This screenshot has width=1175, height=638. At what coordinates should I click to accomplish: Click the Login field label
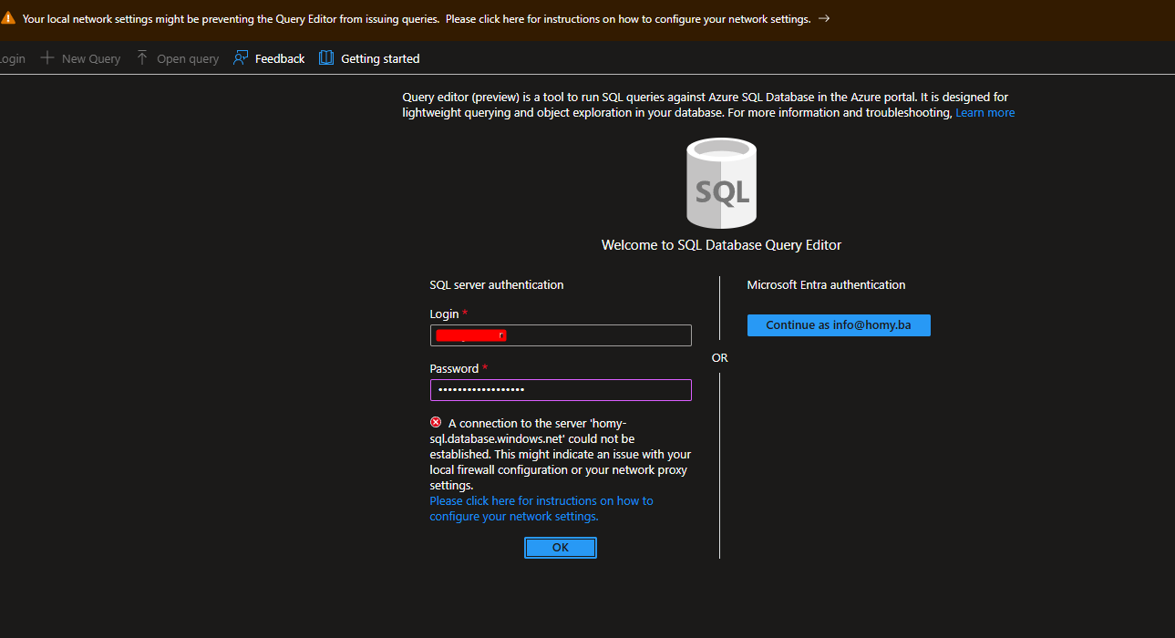(x=445, y=314)
